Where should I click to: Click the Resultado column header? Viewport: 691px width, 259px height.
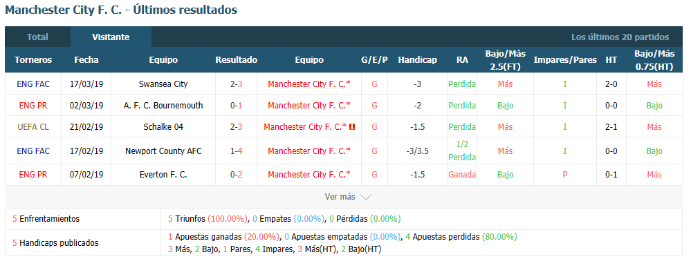[236, 60]
